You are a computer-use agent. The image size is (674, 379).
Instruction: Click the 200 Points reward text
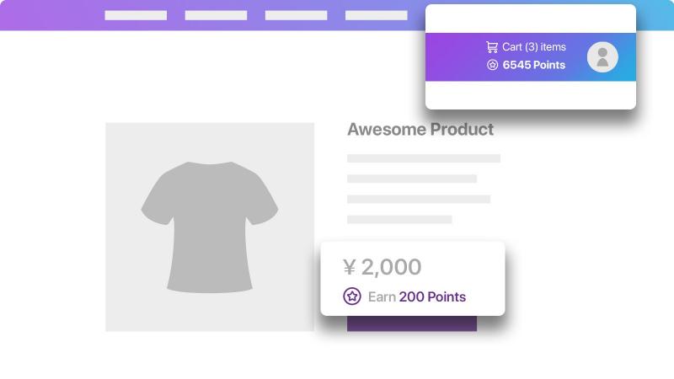(432, 297)
